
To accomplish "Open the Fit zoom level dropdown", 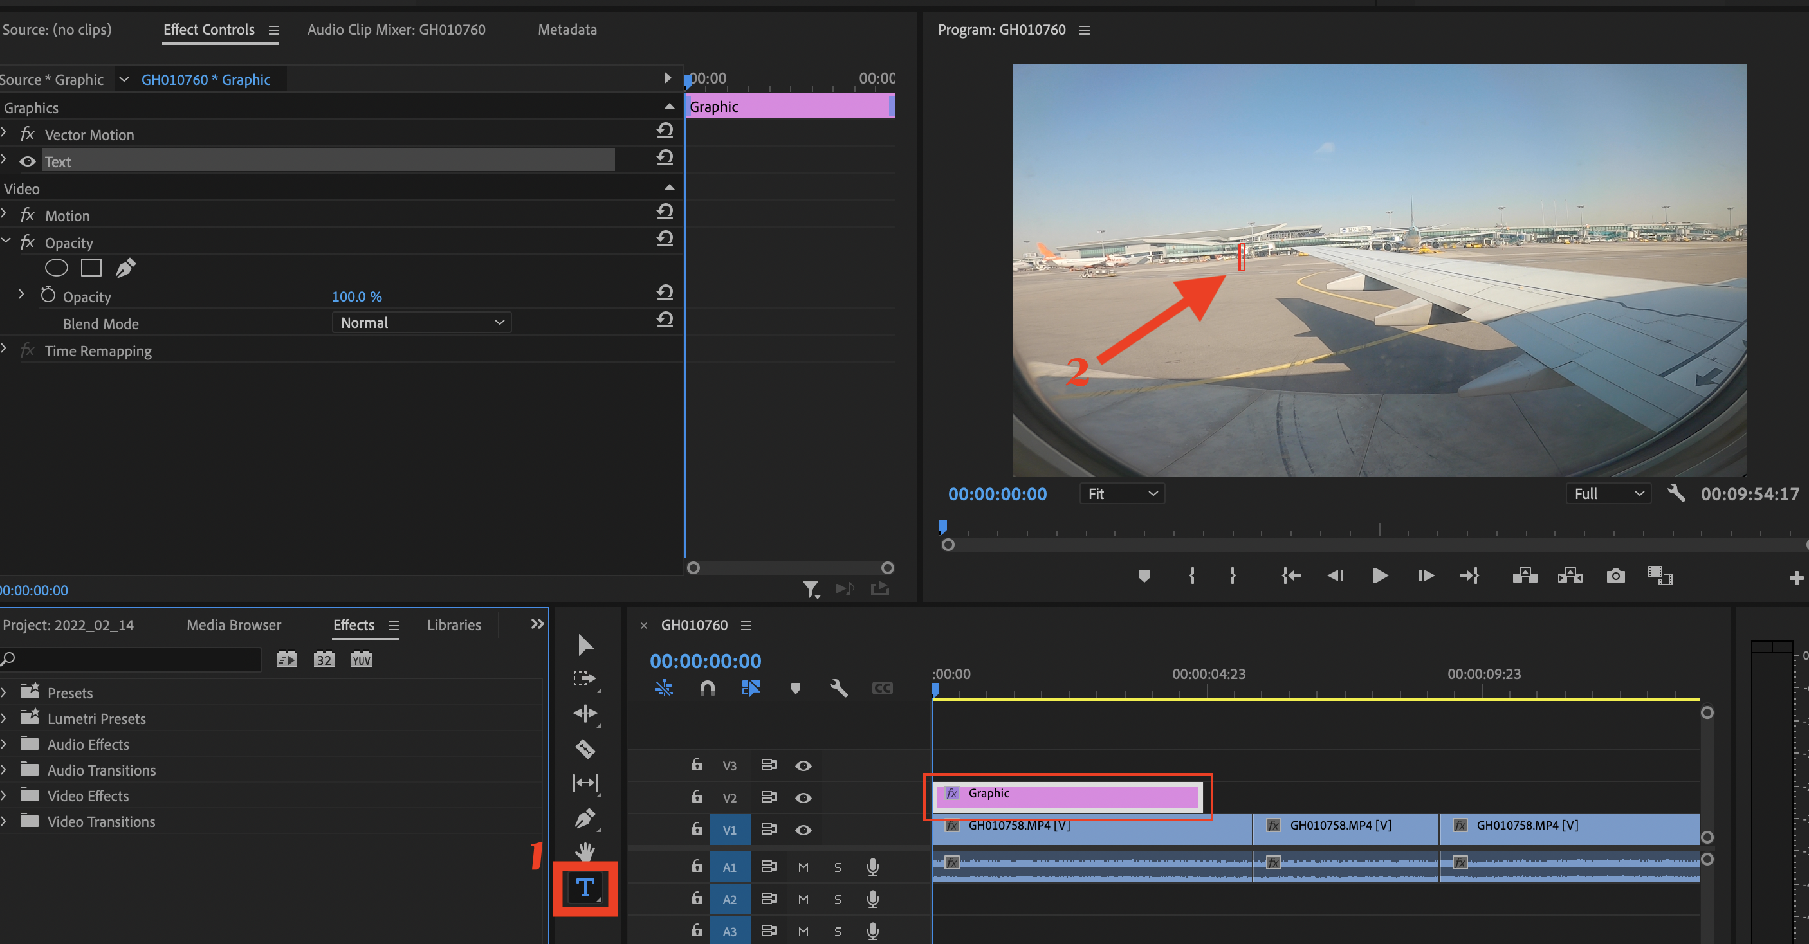I will pos(1121,494).
